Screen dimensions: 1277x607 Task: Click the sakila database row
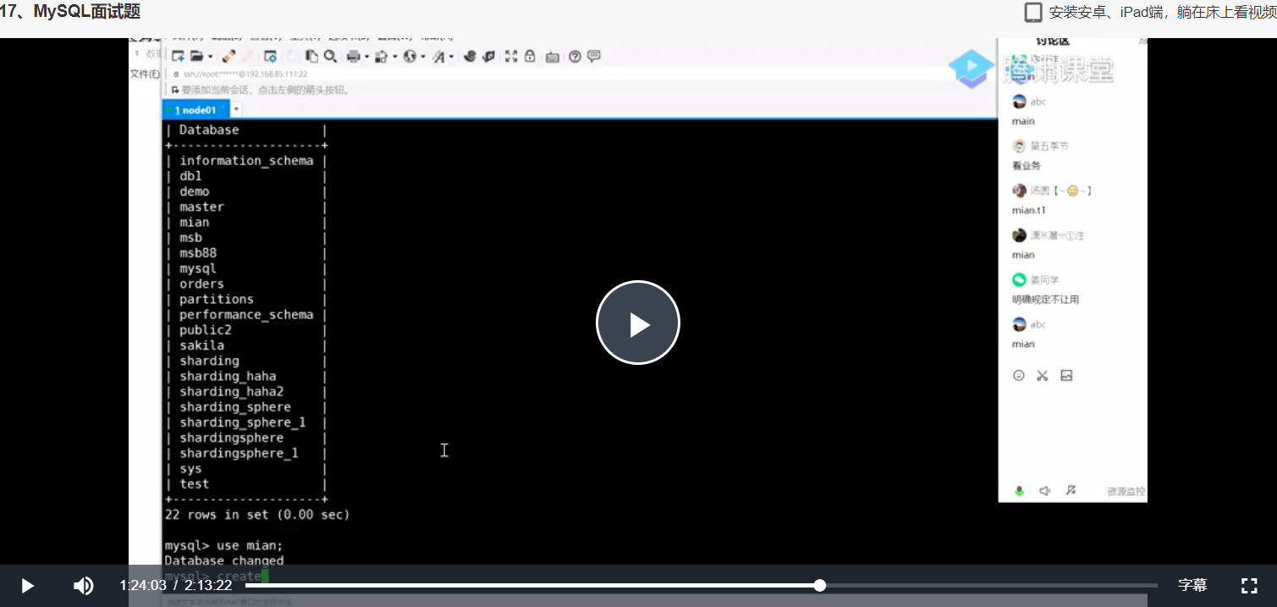point(201,345)
